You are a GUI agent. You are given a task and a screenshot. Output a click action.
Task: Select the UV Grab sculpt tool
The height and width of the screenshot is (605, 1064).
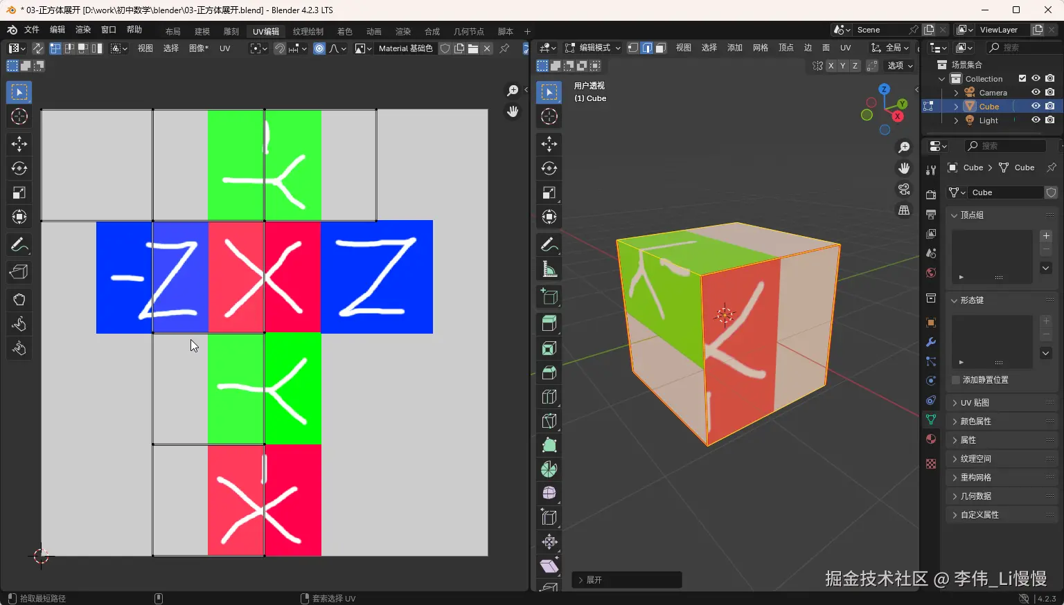tap(19, 300)
